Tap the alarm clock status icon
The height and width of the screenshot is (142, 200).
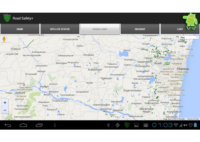coord(191,125)
